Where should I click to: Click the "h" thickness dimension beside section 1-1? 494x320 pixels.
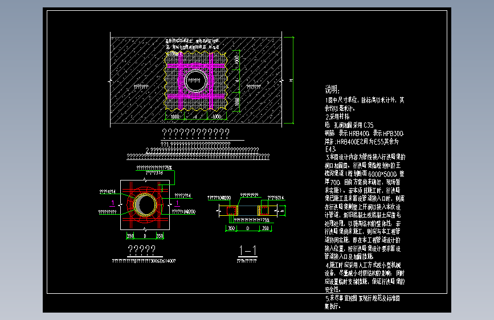pyautogui.click(x=281, y=211)
